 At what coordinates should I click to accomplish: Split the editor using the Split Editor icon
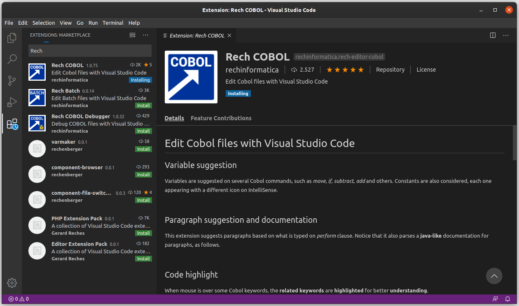tap(493, 35)
